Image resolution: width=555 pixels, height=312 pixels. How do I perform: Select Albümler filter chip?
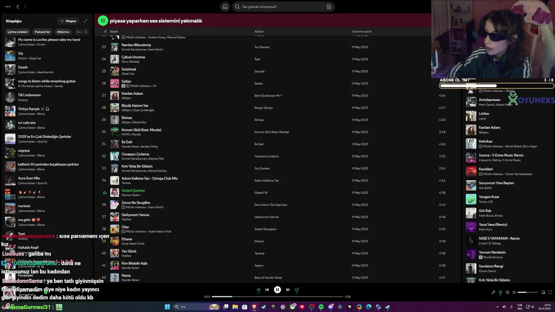63,32
